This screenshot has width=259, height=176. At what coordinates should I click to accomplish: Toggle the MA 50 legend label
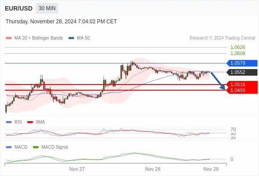(83, 38)
